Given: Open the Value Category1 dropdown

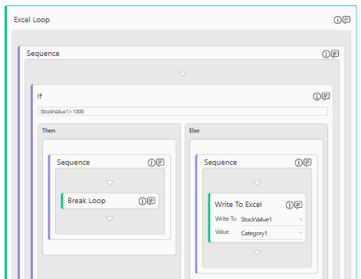Looking at the screenshot, I should click(272, 233).
